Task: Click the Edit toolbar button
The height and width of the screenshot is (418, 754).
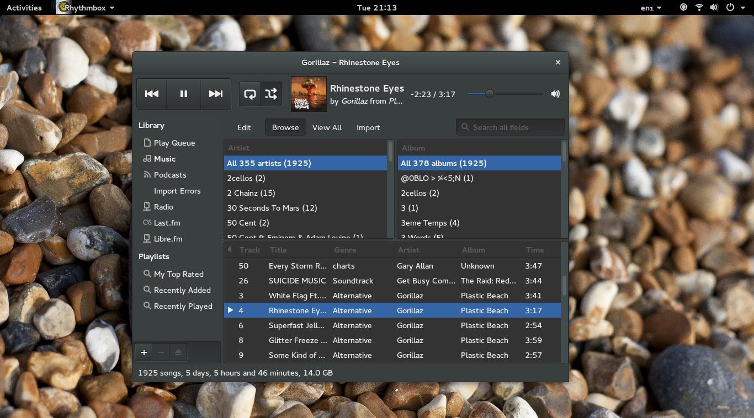Action: coord(244,127)
